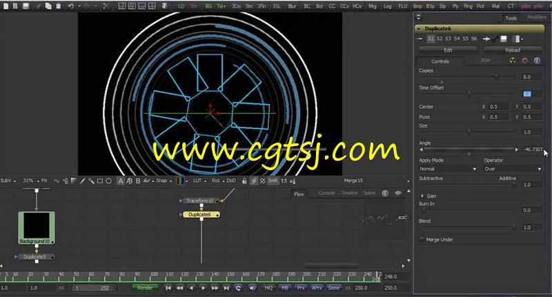The width and height of the screenshot is (552, 297).
Task: Add a Blur tool from toolbar
Action: (292, 6)
